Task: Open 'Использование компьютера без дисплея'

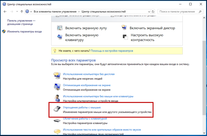Action: pos(89,74)
